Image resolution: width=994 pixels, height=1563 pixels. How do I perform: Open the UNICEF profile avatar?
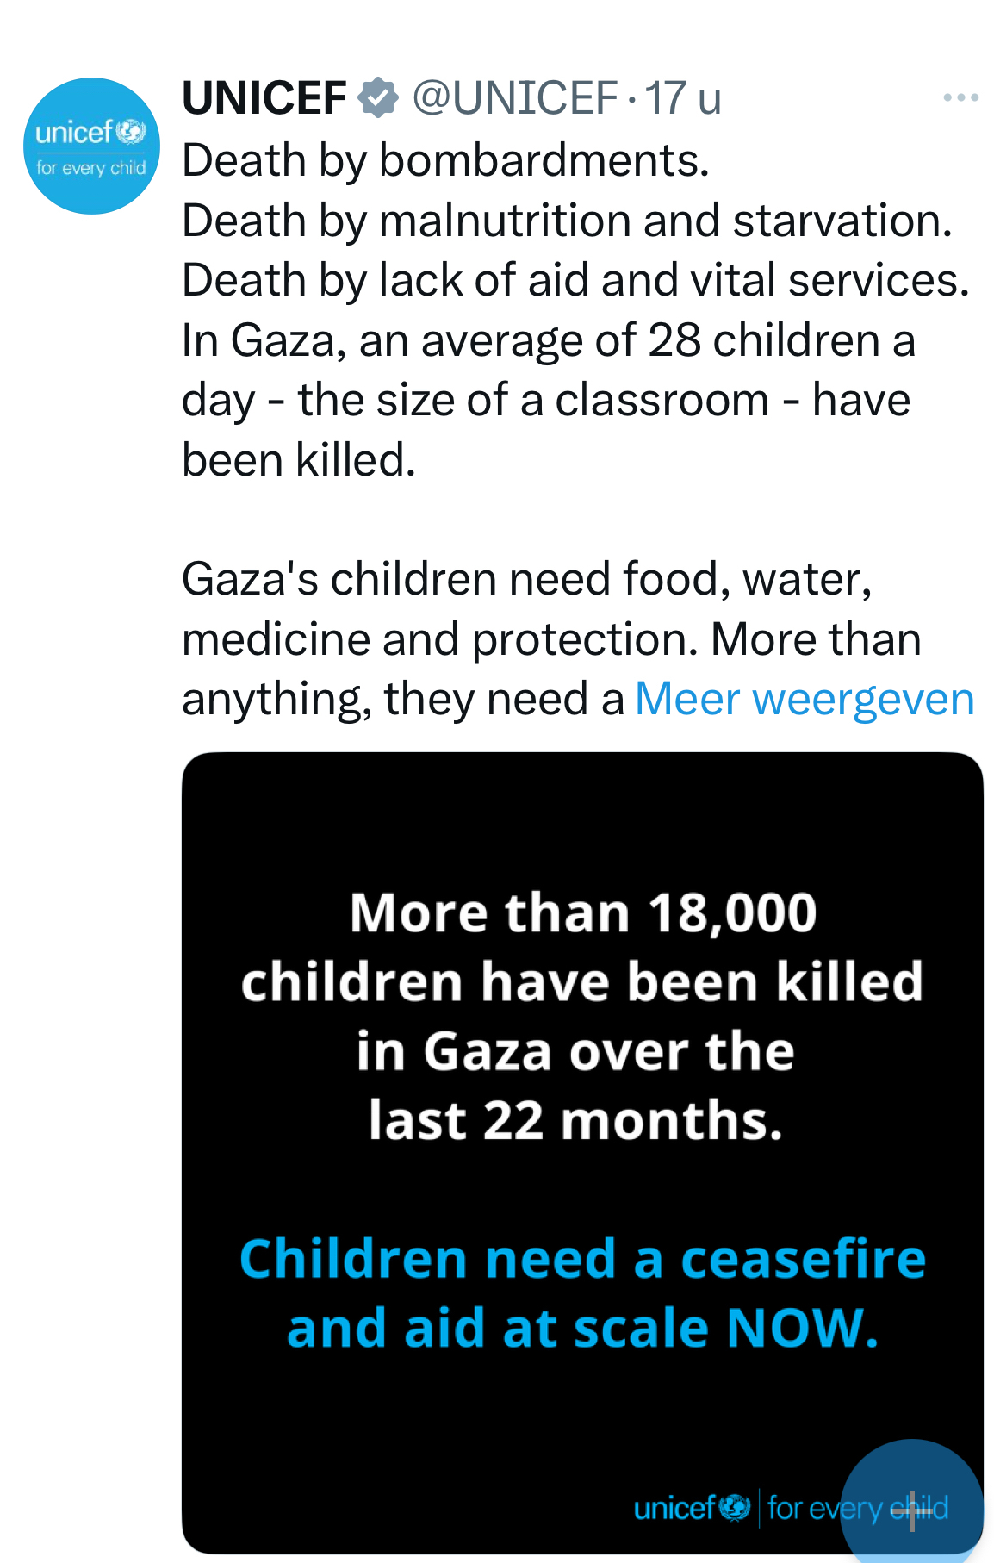(x=91, y=146)
